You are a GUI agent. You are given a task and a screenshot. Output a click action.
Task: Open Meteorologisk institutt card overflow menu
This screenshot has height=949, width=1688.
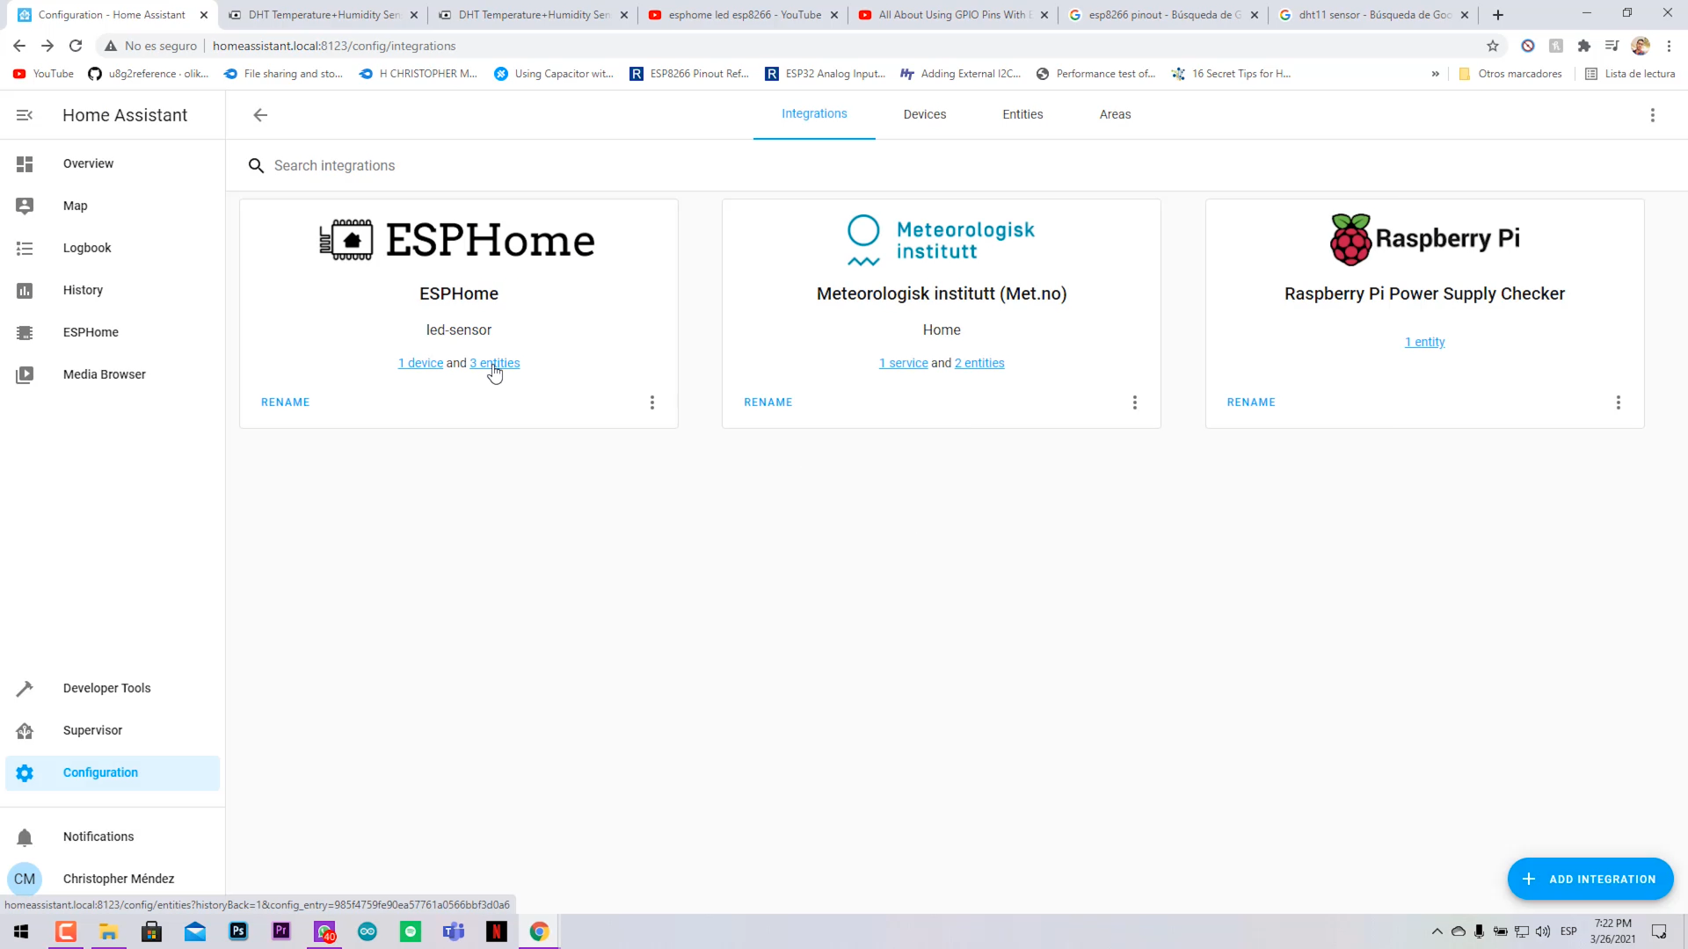point(1134,402)
